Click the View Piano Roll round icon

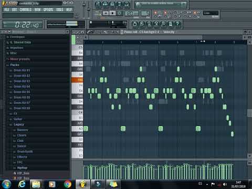pyautogui.click(x=112, y=4)
